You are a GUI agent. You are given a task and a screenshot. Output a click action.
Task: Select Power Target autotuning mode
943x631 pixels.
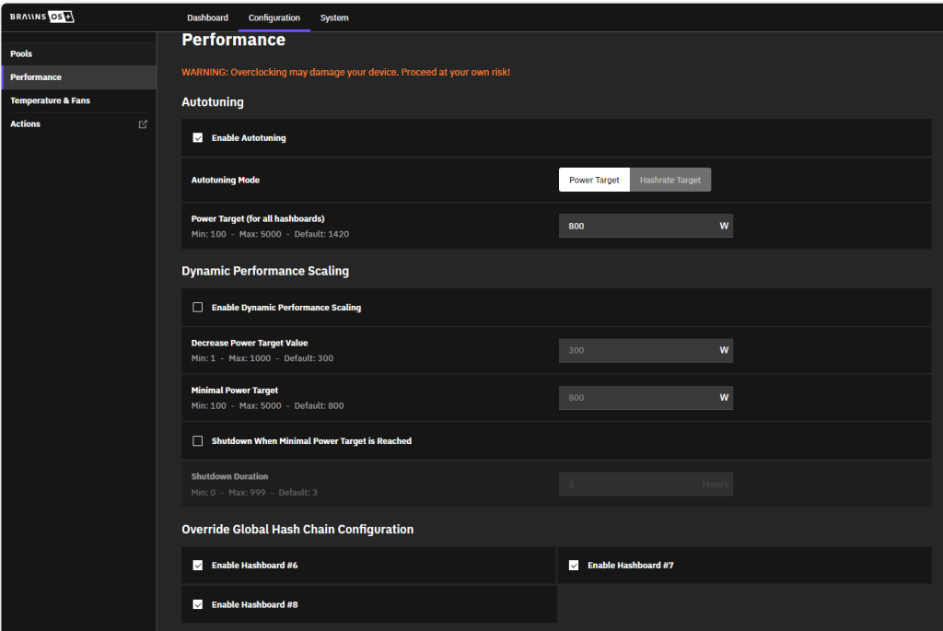coord(594,181)
